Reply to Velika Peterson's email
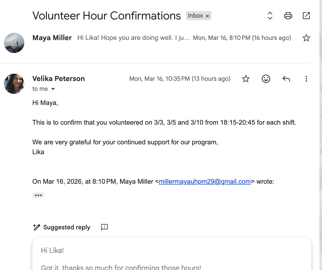 point(286,79)
